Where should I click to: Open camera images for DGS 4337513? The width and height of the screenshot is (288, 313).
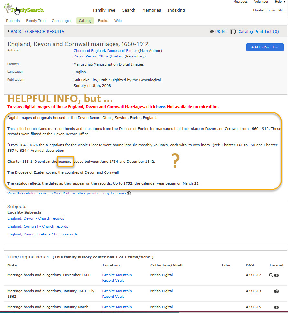coord(277,291)
